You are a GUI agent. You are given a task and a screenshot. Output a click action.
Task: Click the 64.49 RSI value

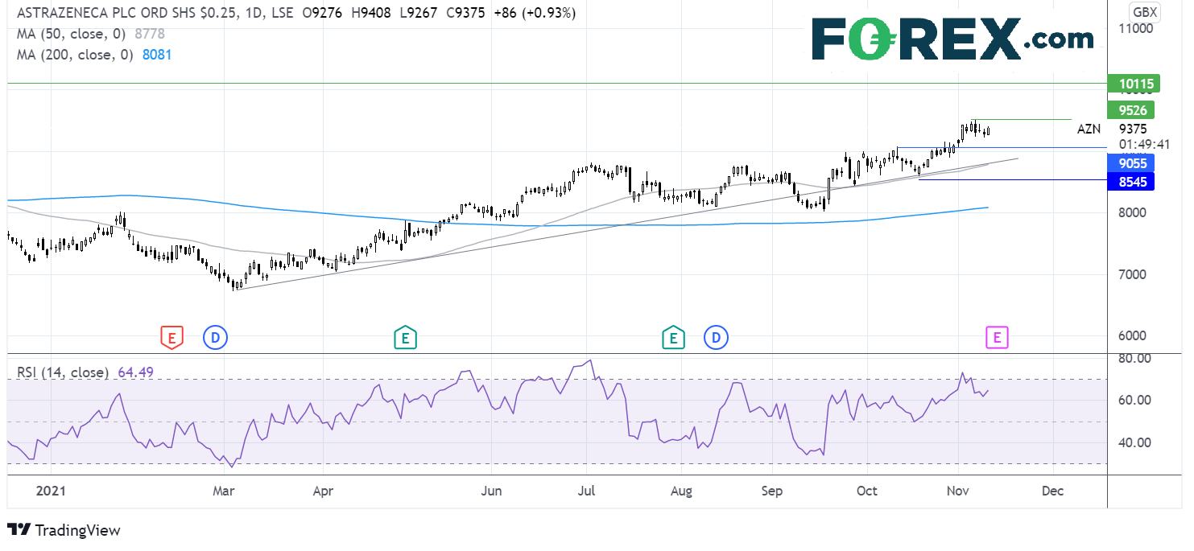click(x=135, y=372)
